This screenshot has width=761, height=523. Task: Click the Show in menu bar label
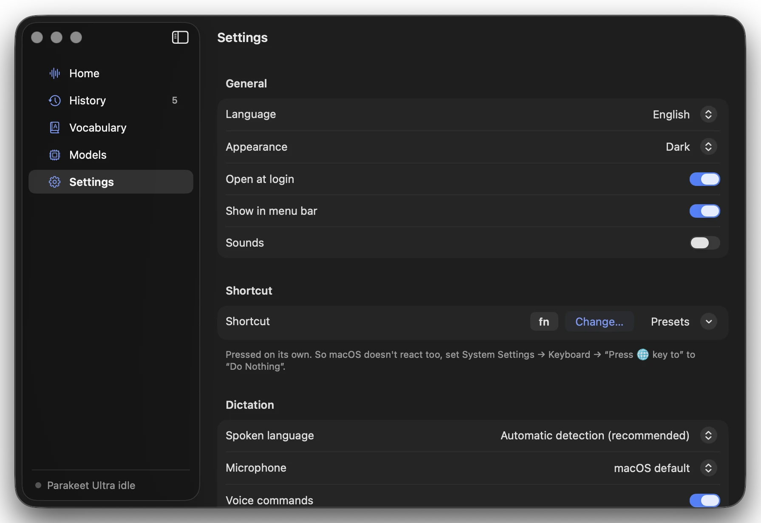[x=272, y=211]
